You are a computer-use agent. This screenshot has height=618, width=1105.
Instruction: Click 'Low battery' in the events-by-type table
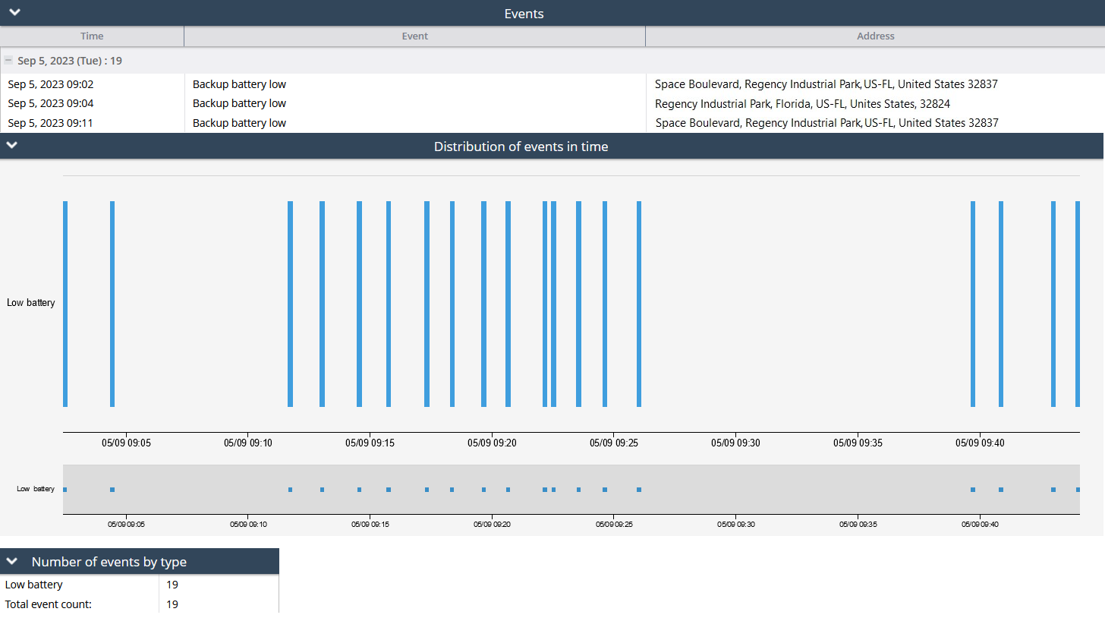click(x=34, y=585)
